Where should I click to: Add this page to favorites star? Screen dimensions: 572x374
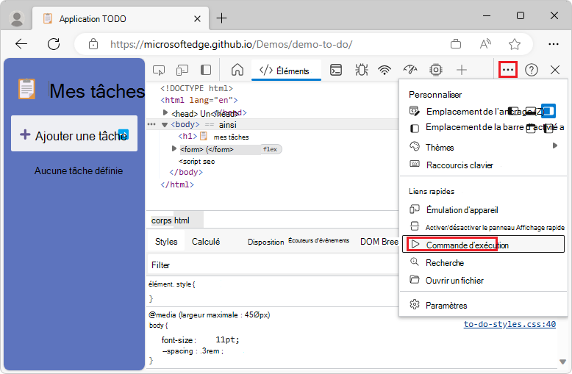pos(515,44)
